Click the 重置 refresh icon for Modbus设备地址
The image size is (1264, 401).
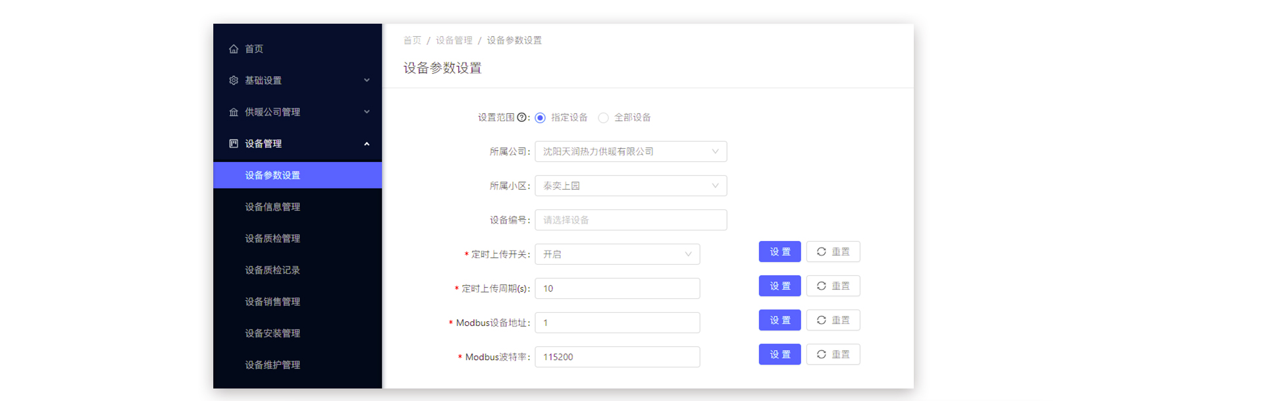[821, 320]
